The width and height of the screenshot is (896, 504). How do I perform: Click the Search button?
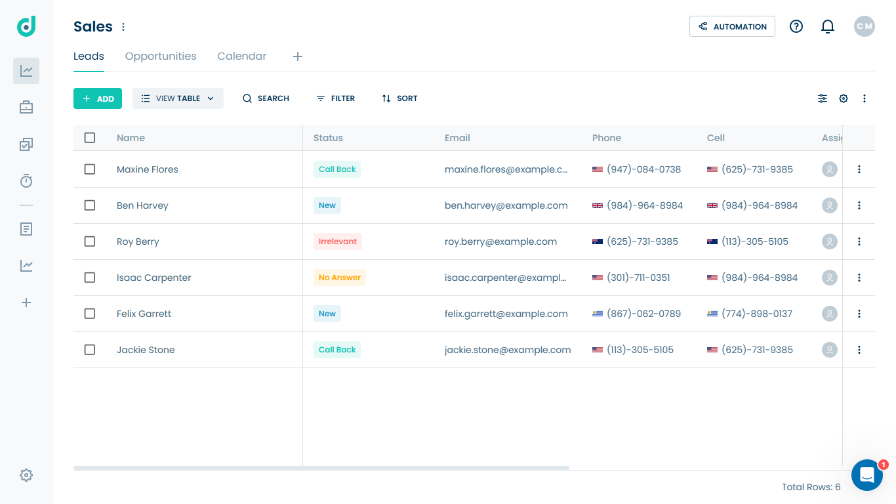coord(266,98)
